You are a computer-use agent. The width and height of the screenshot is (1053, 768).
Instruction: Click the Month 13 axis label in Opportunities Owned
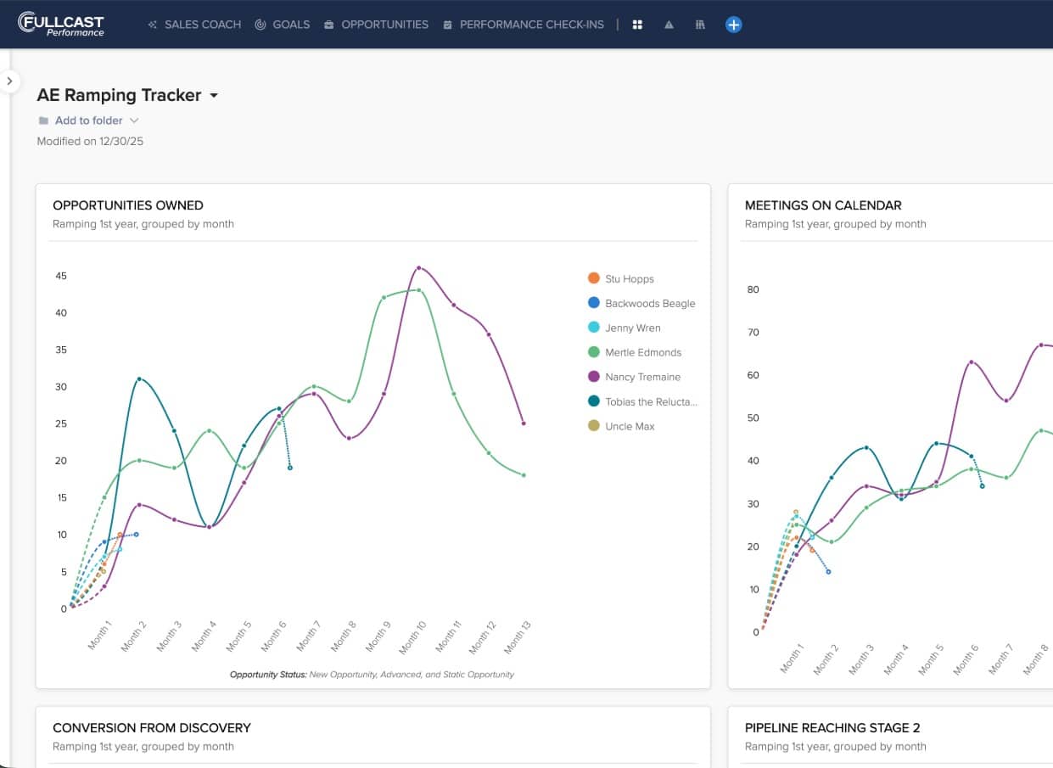517,636
